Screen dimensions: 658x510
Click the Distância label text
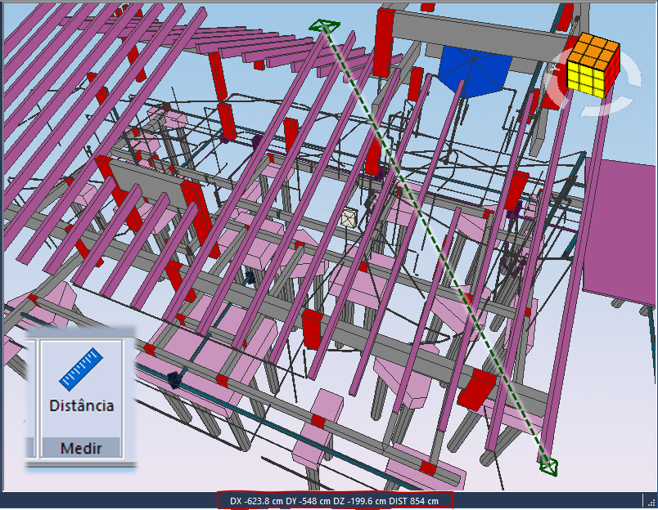coord(81,405)
